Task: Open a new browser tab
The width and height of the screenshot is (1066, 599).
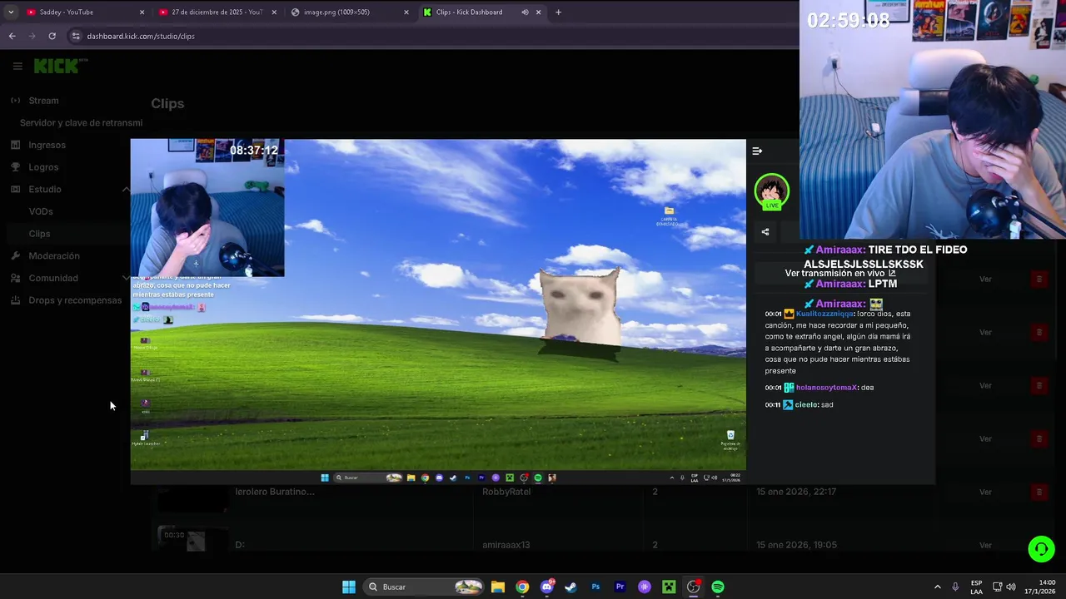Action: point(558,12)
